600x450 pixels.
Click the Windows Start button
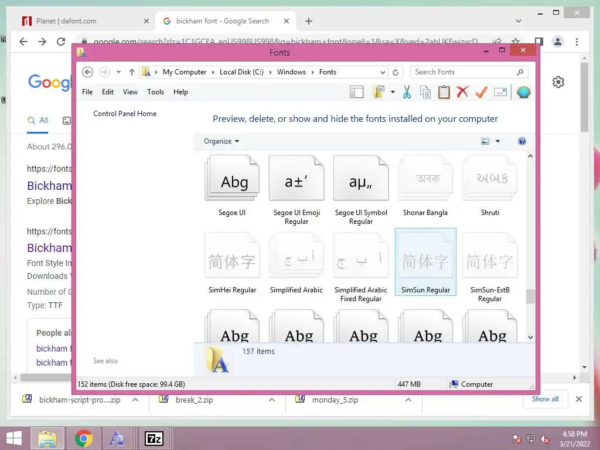[x=14, y=438]
